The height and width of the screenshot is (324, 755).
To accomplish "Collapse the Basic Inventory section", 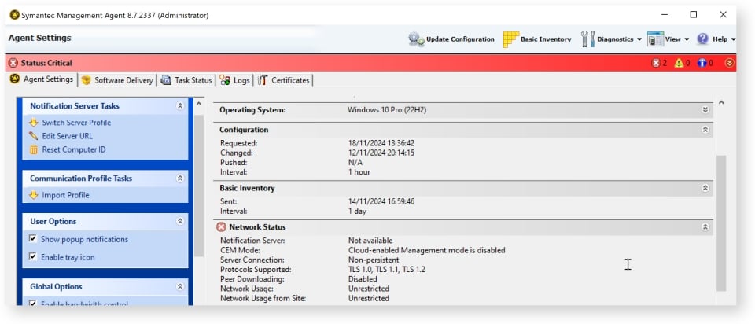I will [705, 188].
